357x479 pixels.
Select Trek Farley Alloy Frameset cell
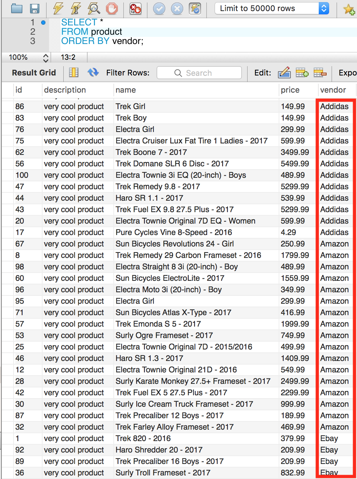(x=196, y=427)
